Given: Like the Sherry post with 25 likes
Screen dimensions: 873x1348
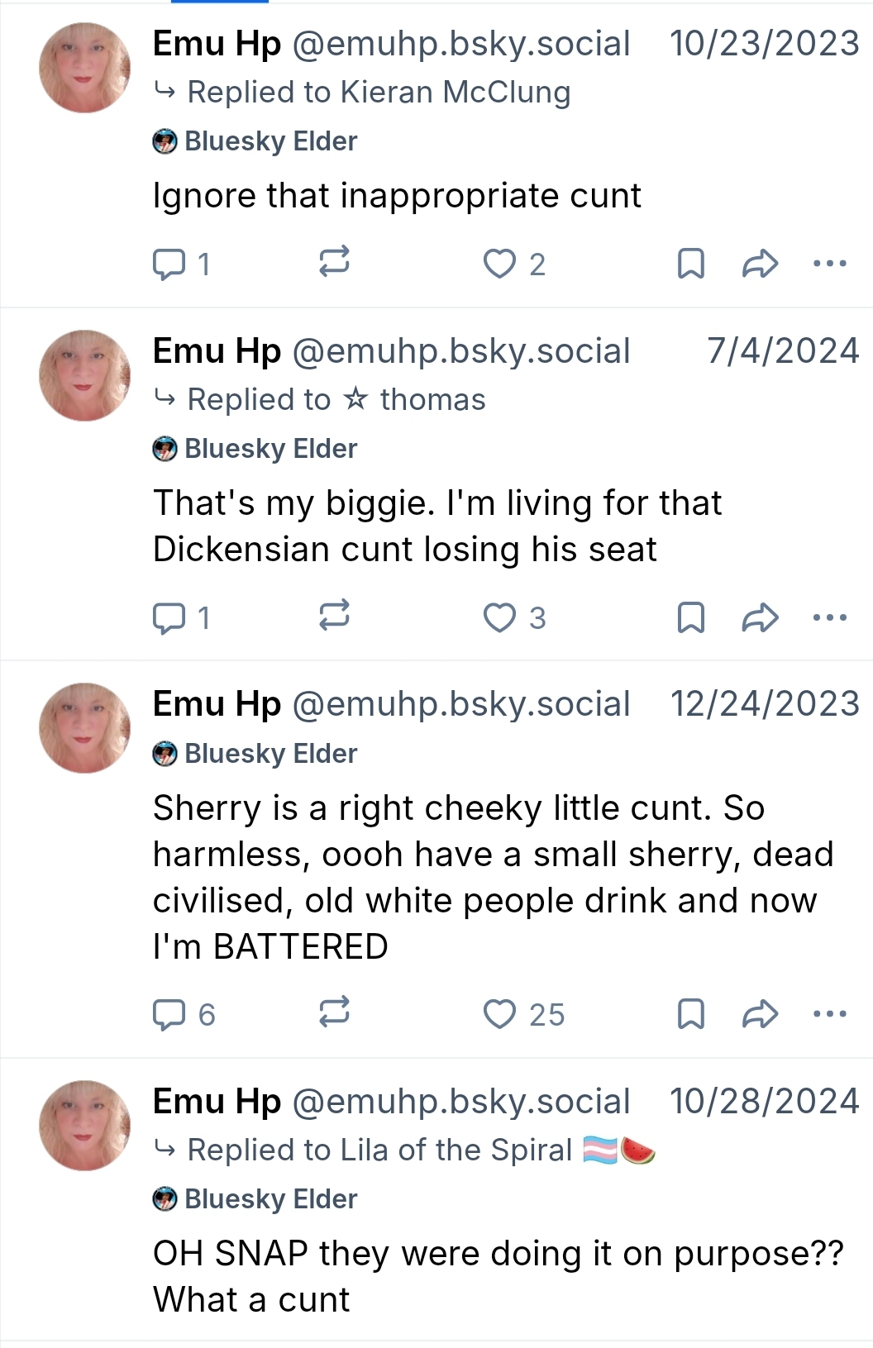Looking at the screenshot, I should click(x=499, y=1015).
